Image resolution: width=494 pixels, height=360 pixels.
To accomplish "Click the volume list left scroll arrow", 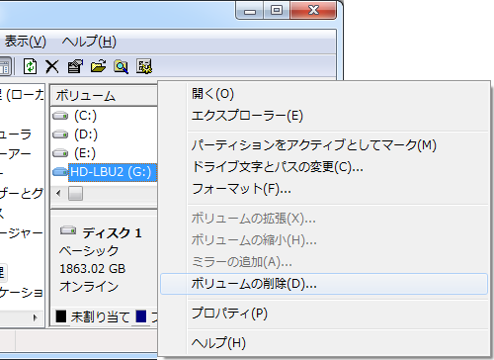I will coord(58,193).
